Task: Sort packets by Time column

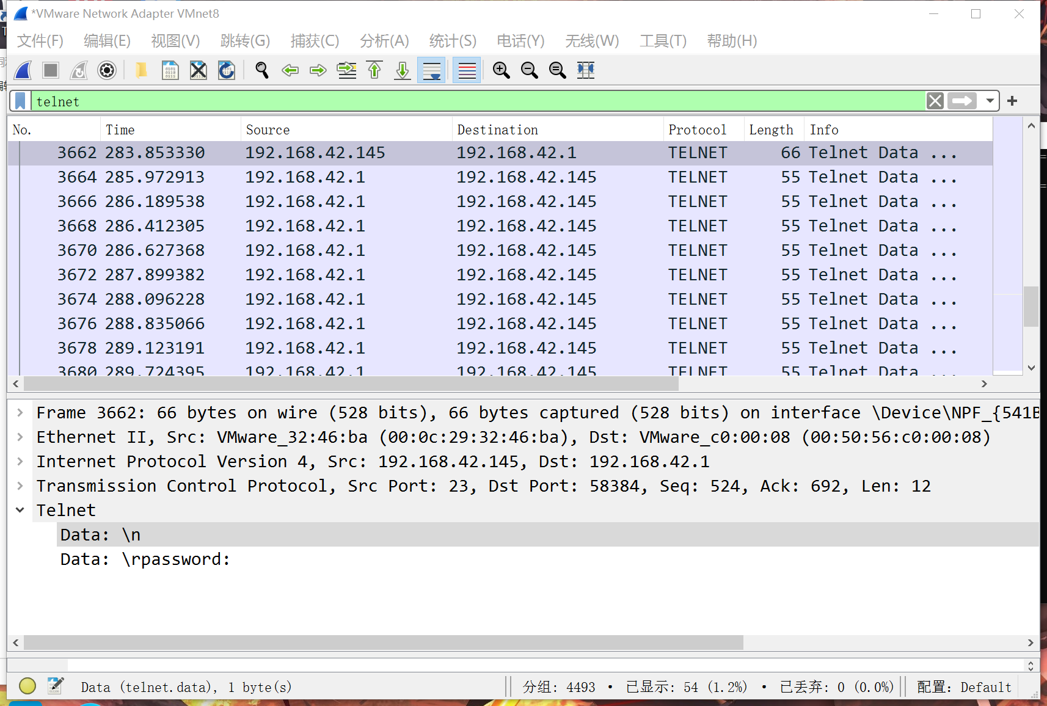Action: tap(170, 129)
